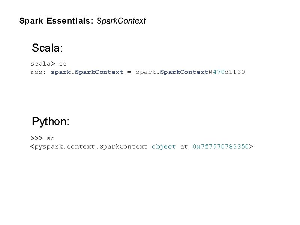The height and width of the screenshot is (225, 300).
Task: Click "spark.SparkContext@" after the equals sign
Action: pos(174,72)
